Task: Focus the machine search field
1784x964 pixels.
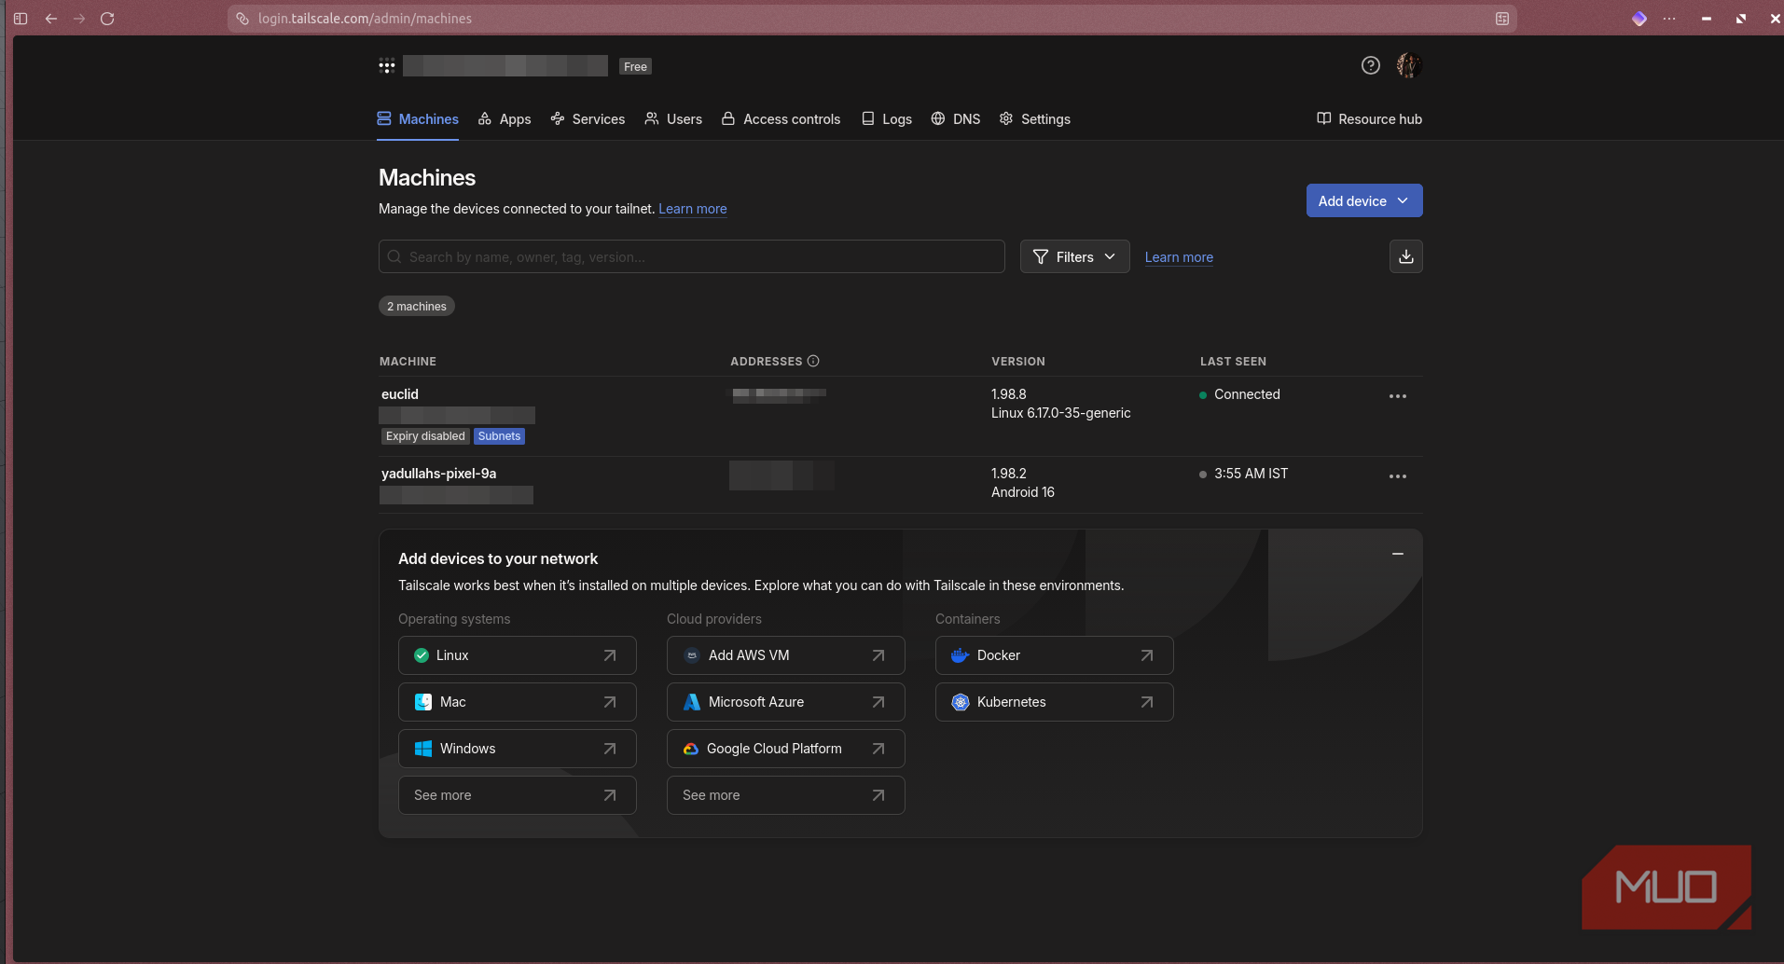Action: (691, 256)
